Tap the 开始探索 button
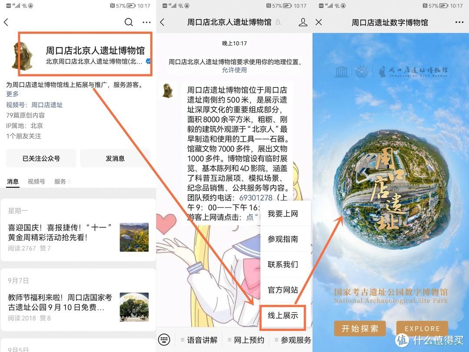This screenshot has height=352, width=469. pos(360,329)
